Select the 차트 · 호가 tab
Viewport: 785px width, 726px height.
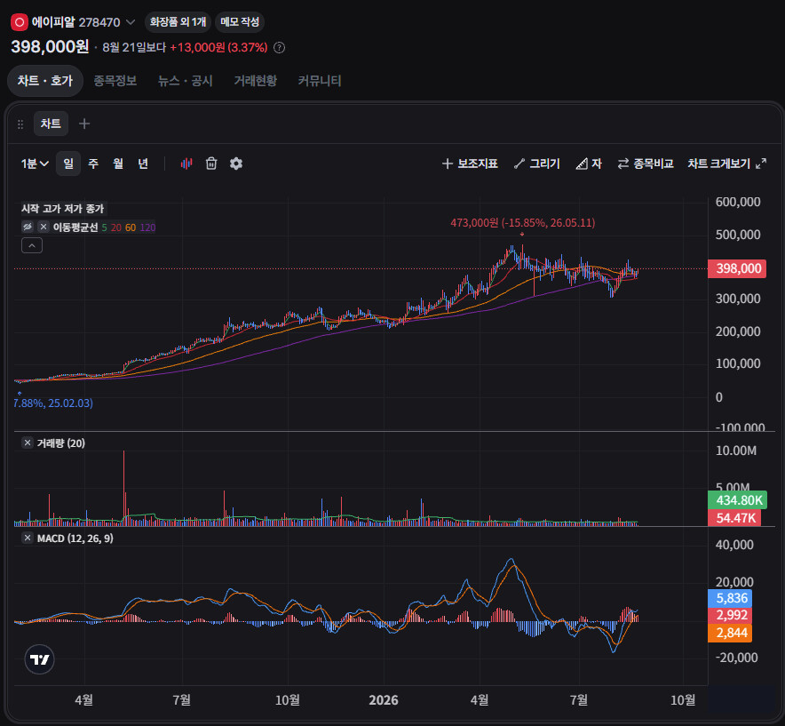tap(45, 81)
